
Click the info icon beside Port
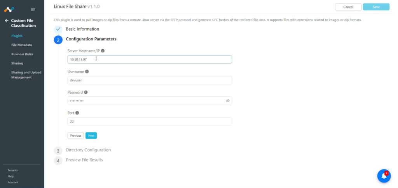pos(77,113)
